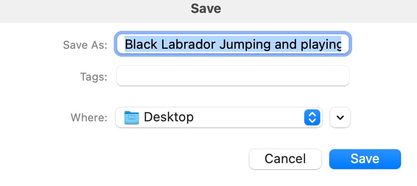Click the blue Desktop folder icon
417x186 pixels.
(131, 117)
